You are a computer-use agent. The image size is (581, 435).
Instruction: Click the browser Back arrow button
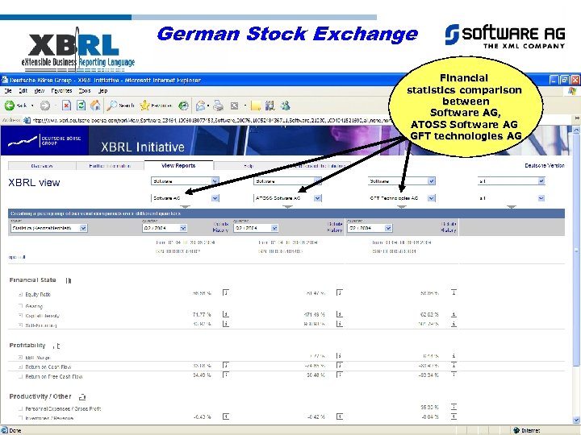tap(10, 106)
